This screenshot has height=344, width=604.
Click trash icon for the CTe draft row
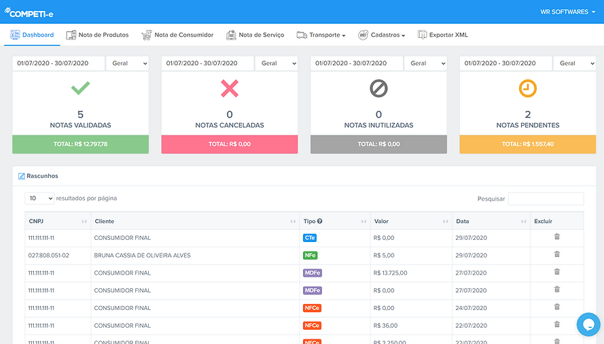pyautogui.click(x=556, y=237)
